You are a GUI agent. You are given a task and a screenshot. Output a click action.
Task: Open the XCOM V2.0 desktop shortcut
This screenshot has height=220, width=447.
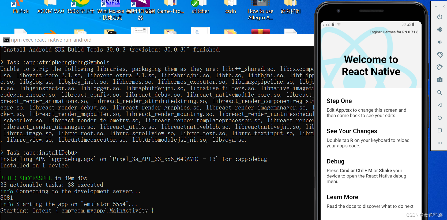tap(50, 7)
